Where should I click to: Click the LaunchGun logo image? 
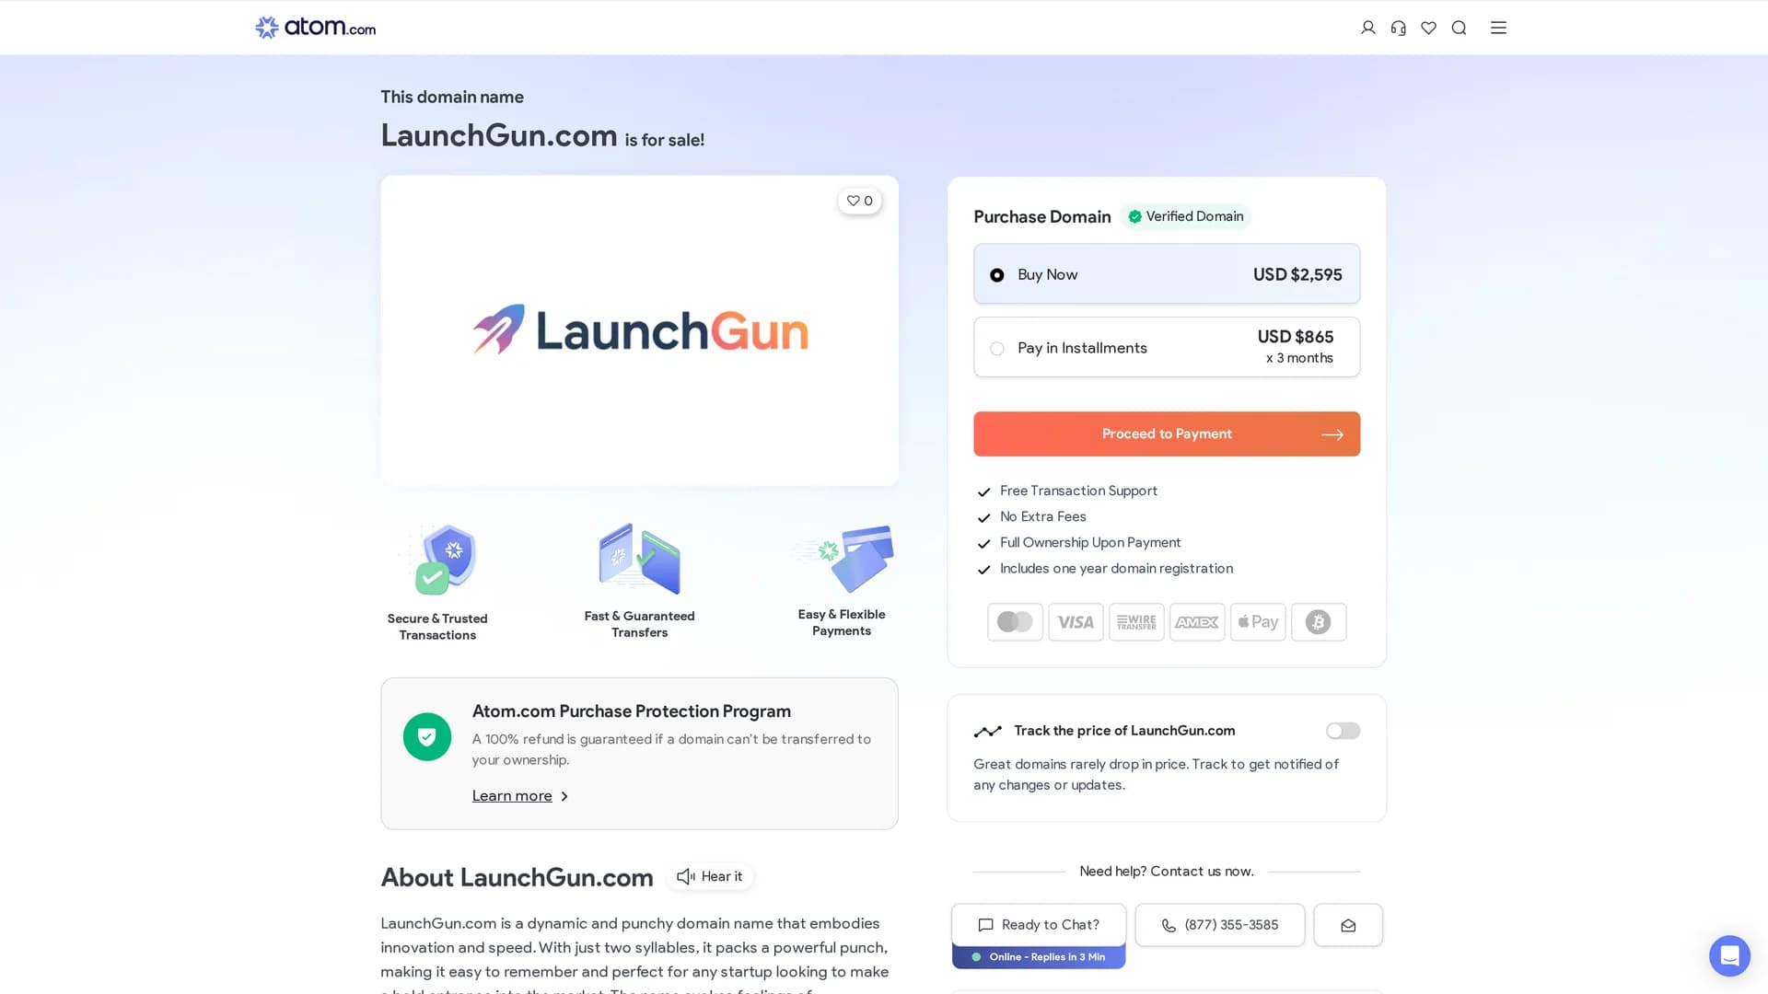pos(640,329)
